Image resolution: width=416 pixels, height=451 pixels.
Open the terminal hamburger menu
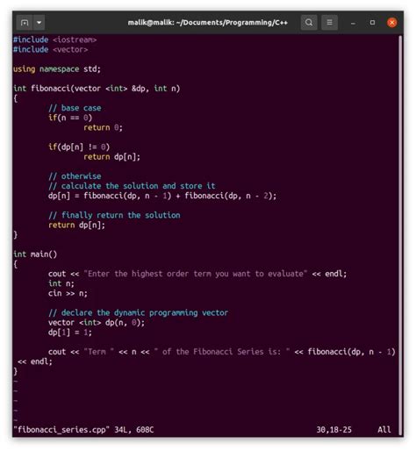tap(329, 23)
